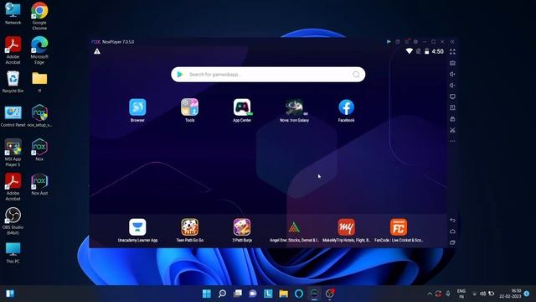Viewport: 536px width, 302px height.
Task: Click the magnifier icon in Nox search bar
Action: click(x=356, y=75)
